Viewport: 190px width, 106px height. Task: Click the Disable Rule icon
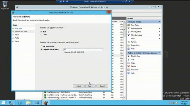click(129, 56)
